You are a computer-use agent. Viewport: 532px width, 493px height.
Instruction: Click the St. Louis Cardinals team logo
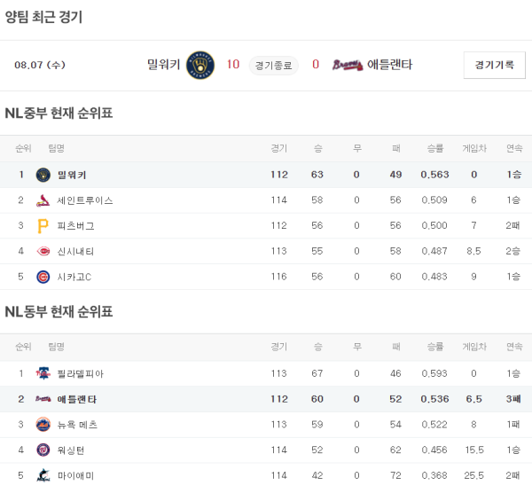pyautogui.click(x=43, y=200)
